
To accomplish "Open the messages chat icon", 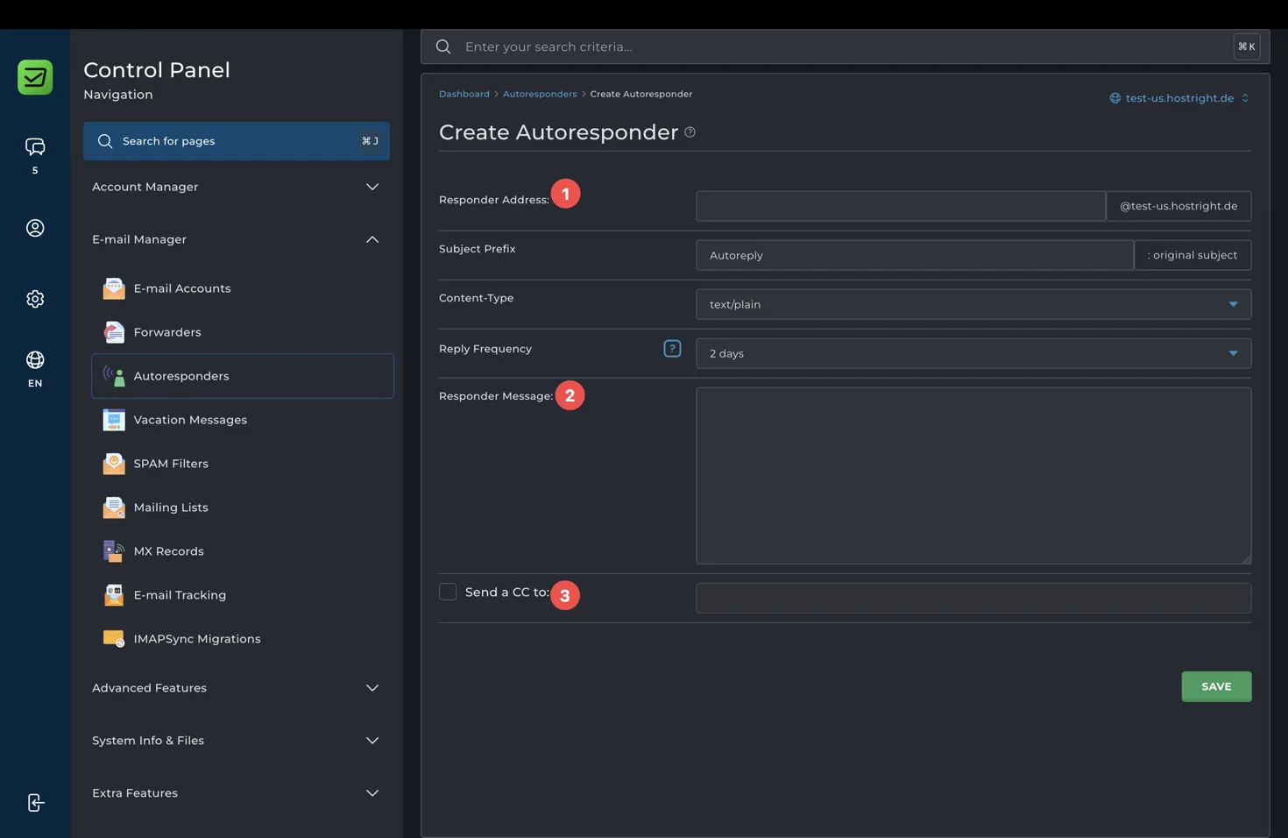I will pos(35,146).
